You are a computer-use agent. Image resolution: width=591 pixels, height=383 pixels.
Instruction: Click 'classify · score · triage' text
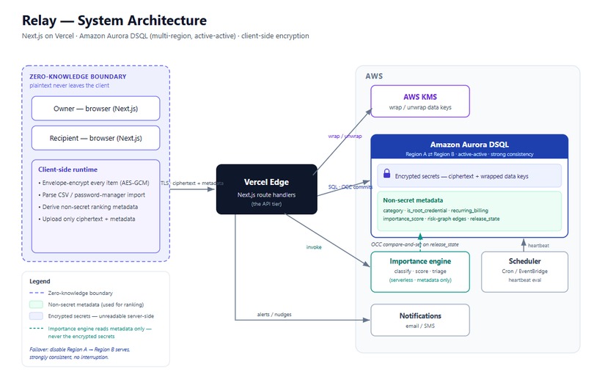[420, 271]
